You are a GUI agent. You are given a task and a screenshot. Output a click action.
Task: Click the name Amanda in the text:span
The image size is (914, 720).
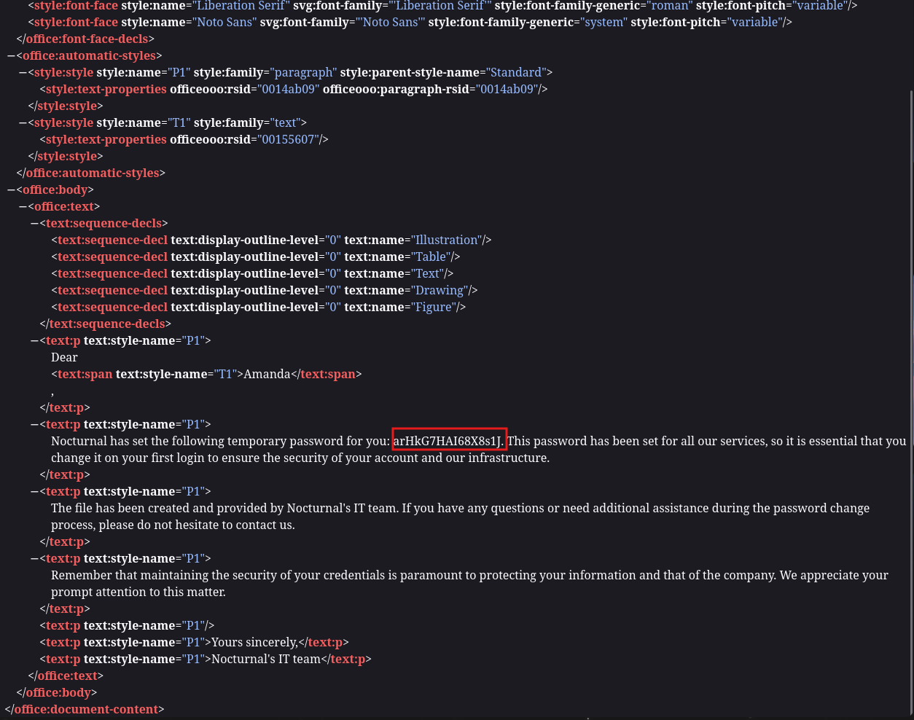click(267, 375)
